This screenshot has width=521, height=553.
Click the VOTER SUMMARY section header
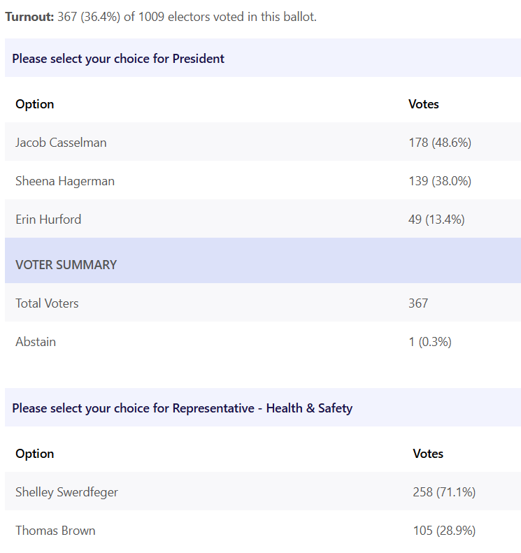66,265
